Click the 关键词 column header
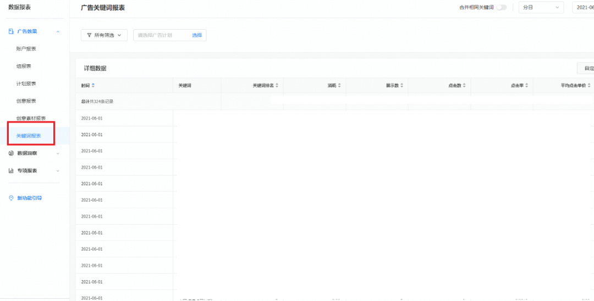 pos(184,86)
